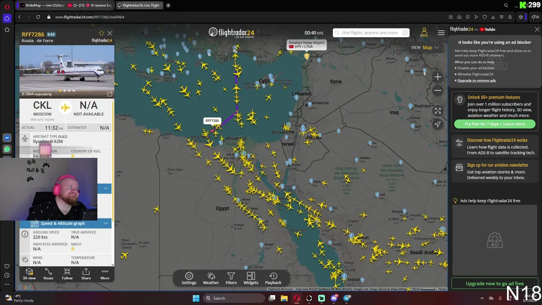Open the More flight options
542x305 pixels.
(105, 274)
